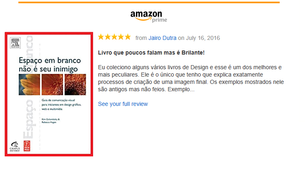
Task: Click the review body paragraph text
Action: [x=191, y=78]
